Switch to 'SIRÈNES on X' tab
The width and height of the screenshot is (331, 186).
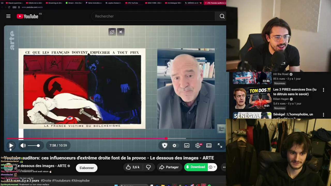[x=193, y=3]
